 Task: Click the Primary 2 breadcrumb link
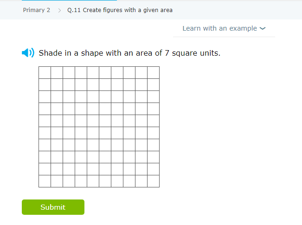(x=36, y=10)
